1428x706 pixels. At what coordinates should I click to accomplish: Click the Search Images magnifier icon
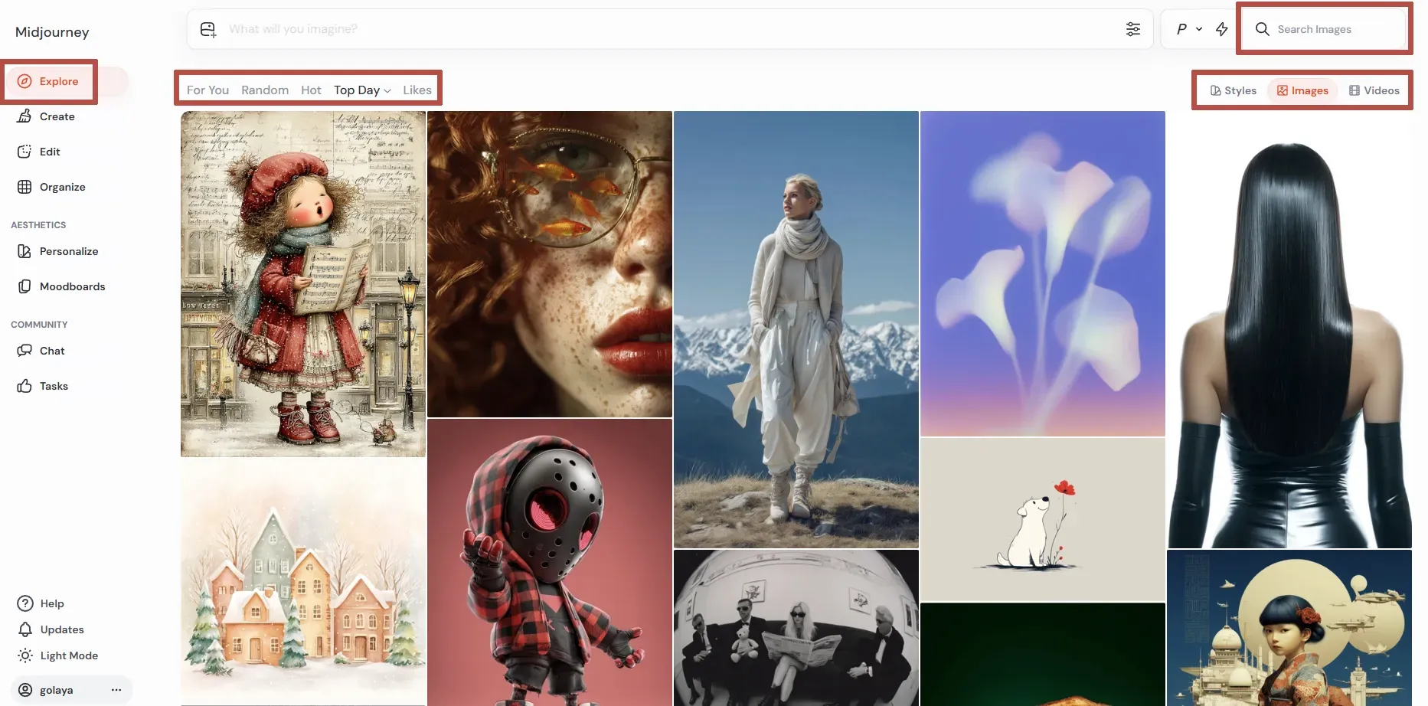[x=1262, y=29]
